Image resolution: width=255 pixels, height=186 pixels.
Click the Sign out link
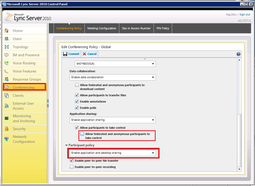click(x=245, y=14)
